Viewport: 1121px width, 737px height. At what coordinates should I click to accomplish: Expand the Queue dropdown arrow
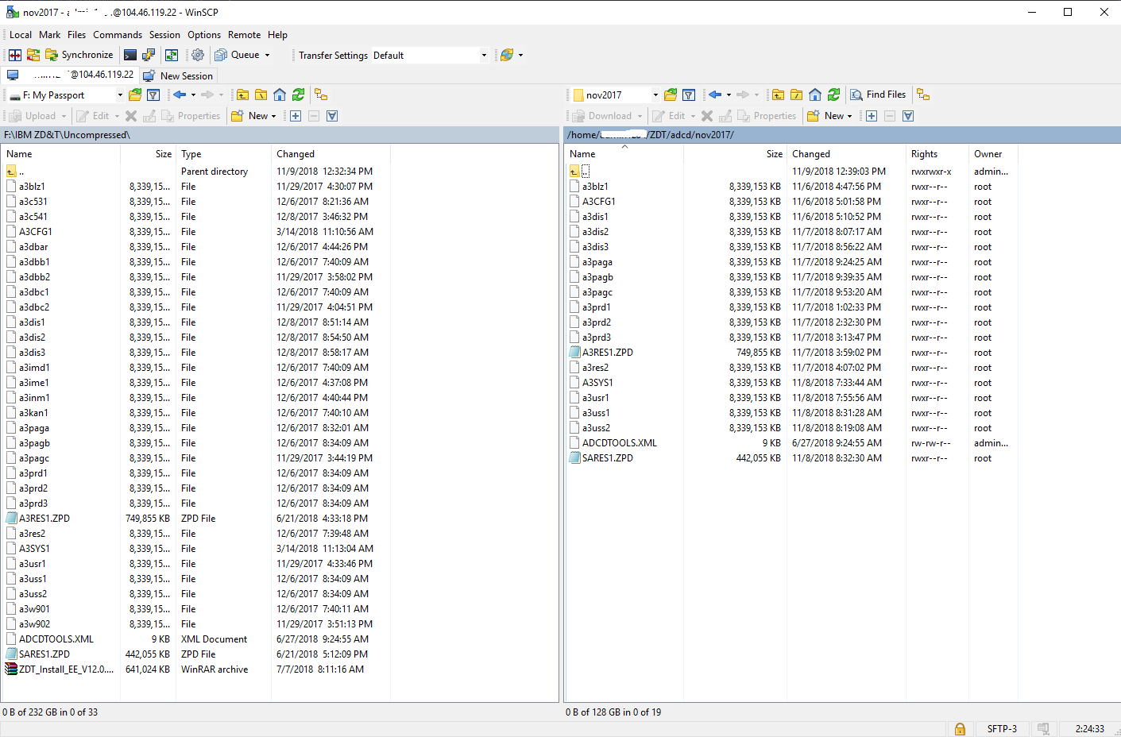pos(267,55)
